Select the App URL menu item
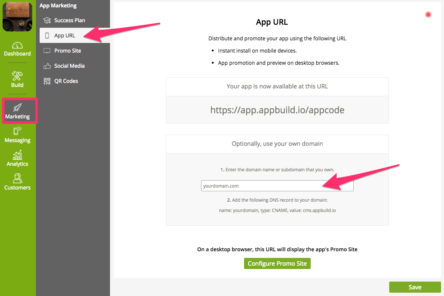Viewport: 444px width, 296px height. pyautogui.click(x=65, y=36)
